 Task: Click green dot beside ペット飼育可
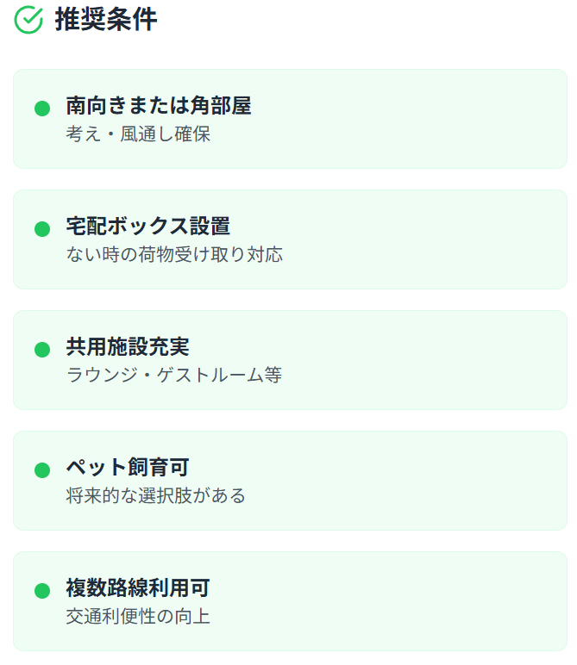tap(42, 470)
